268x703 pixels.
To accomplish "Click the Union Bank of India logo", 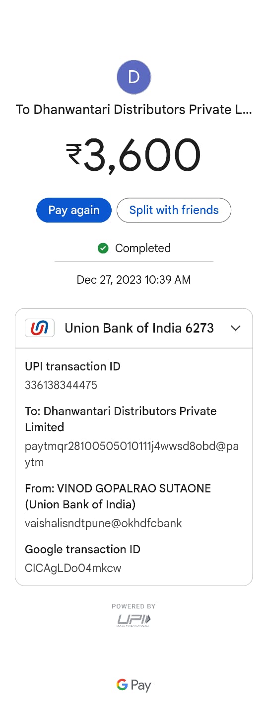I will [x=40, y=328].
